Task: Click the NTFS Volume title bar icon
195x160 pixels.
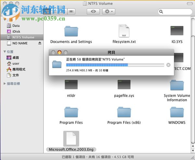Action: tap(85, 3)
